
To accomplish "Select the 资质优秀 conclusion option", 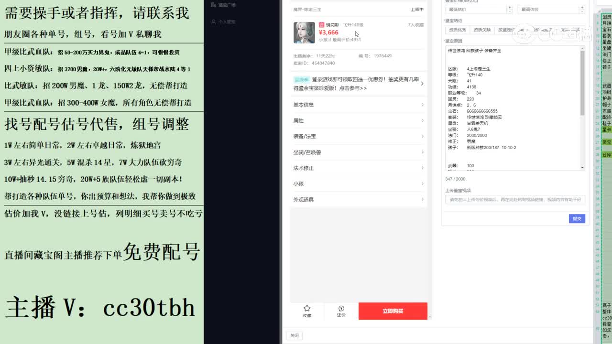I will coord(457,30).
